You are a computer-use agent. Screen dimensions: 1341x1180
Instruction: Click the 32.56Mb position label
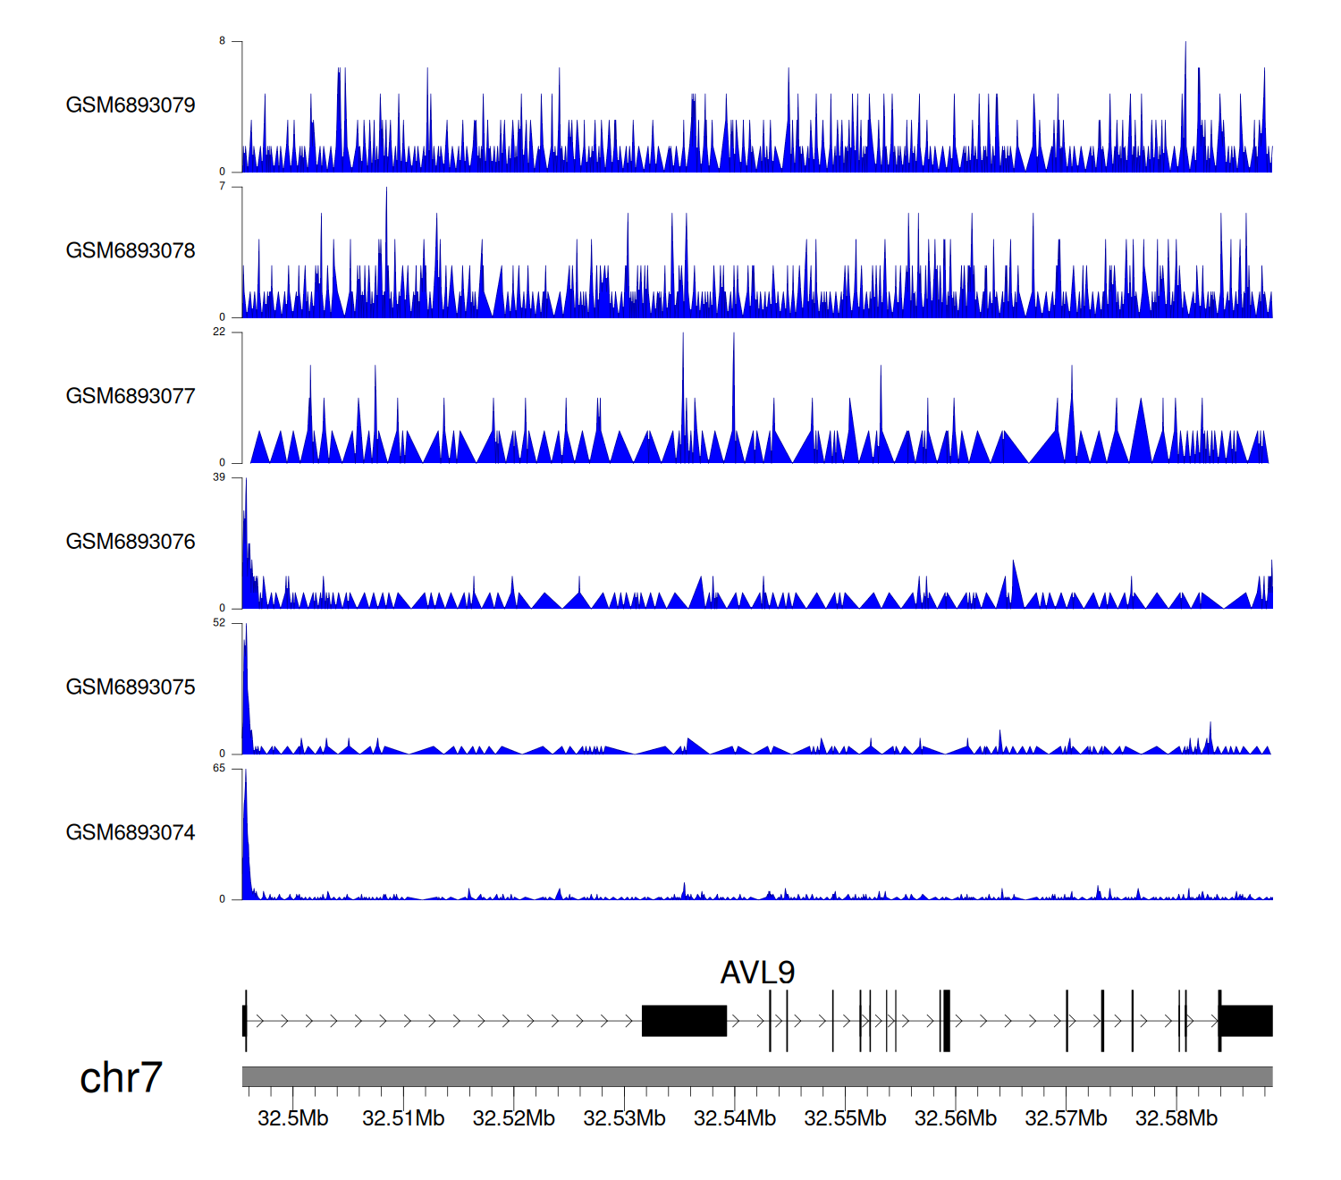pyautogui.click(x=956, y=1119)
